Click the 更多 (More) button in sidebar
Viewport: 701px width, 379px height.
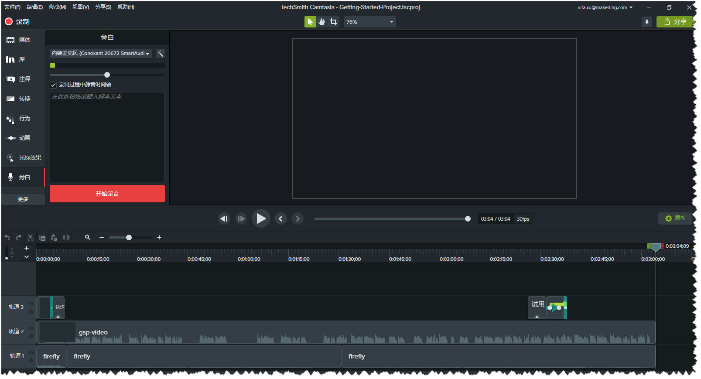click(23, 199)
